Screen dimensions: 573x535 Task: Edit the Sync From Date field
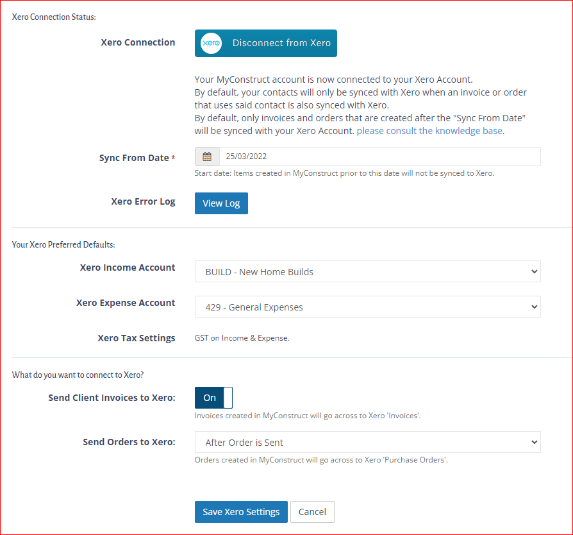coord(380,157)
